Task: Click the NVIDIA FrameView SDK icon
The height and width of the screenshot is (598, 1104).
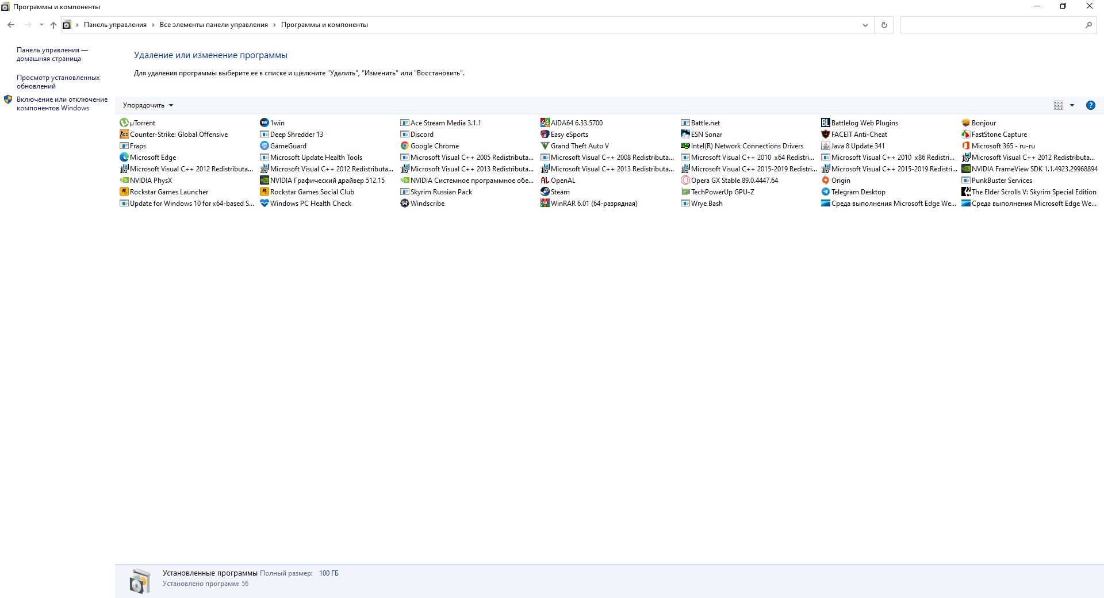Action: [x=965, y=169]
